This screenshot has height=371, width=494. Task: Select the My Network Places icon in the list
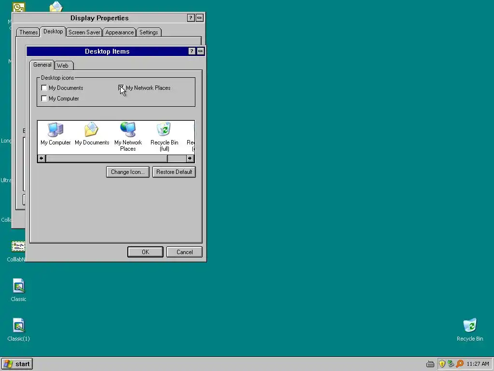pos(128,137)
